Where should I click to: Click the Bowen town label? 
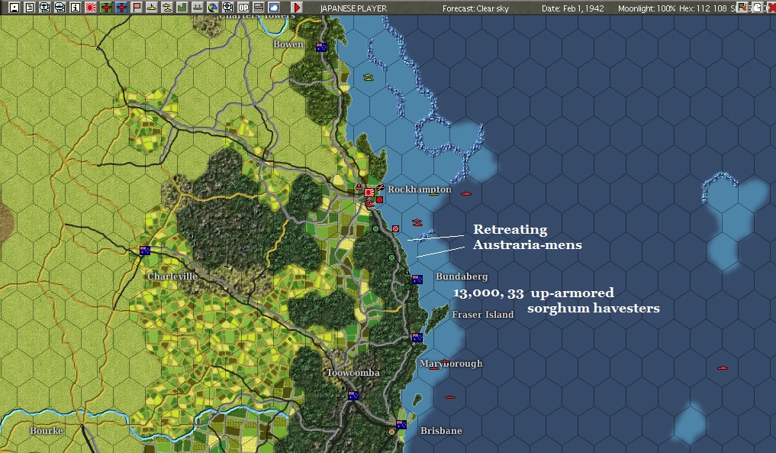click(288, 44)
